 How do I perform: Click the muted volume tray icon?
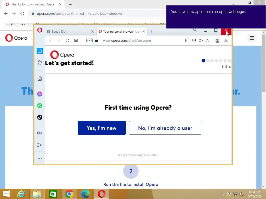(242, 194)
